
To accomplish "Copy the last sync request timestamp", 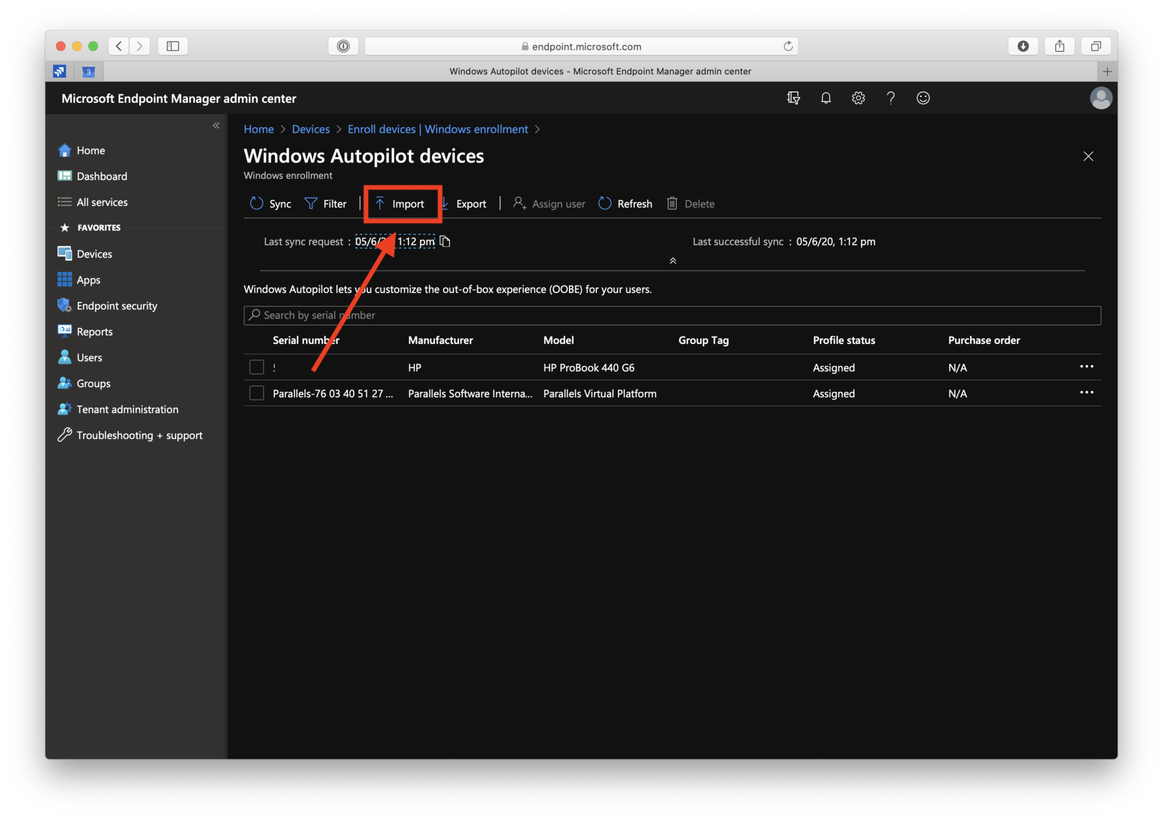I will coord(445,241).
